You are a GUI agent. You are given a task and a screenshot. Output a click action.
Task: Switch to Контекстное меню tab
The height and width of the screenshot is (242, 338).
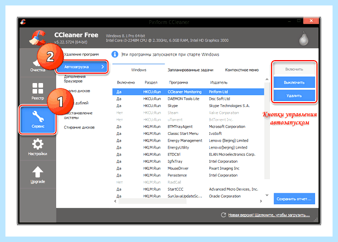[242, 70]
